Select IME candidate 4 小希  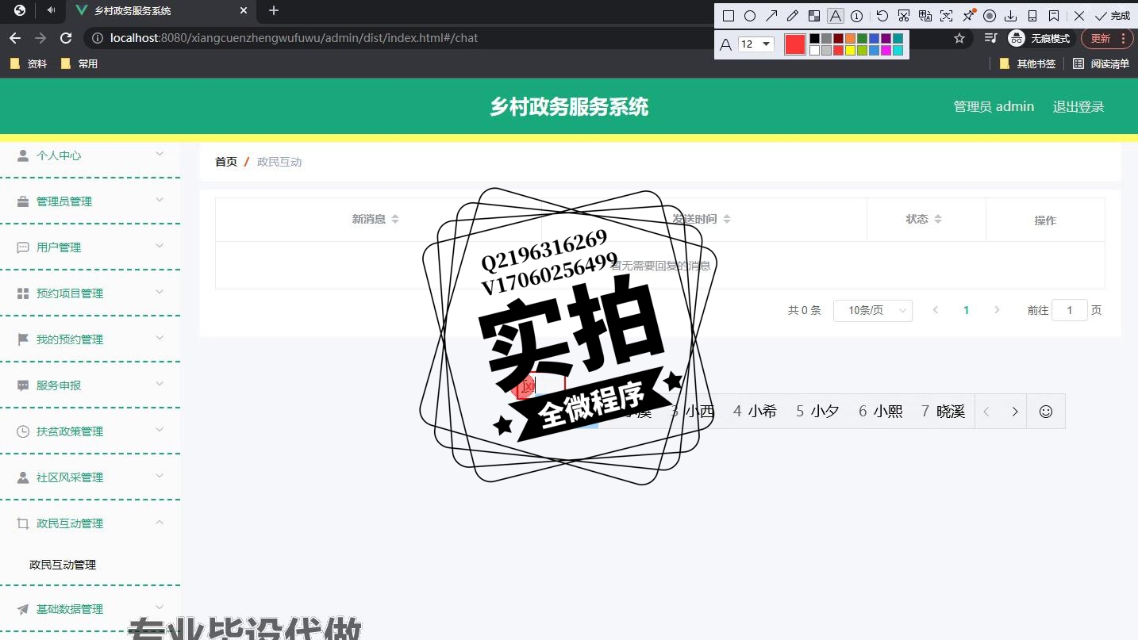click(755, 411)
